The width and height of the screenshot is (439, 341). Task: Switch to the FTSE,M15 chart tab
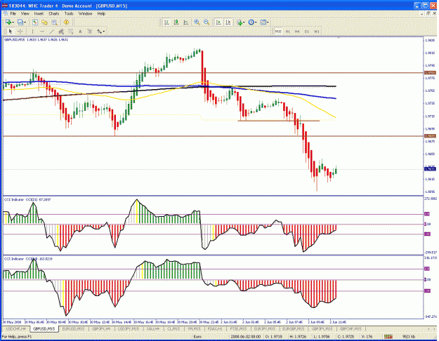[x=238, y=328]
